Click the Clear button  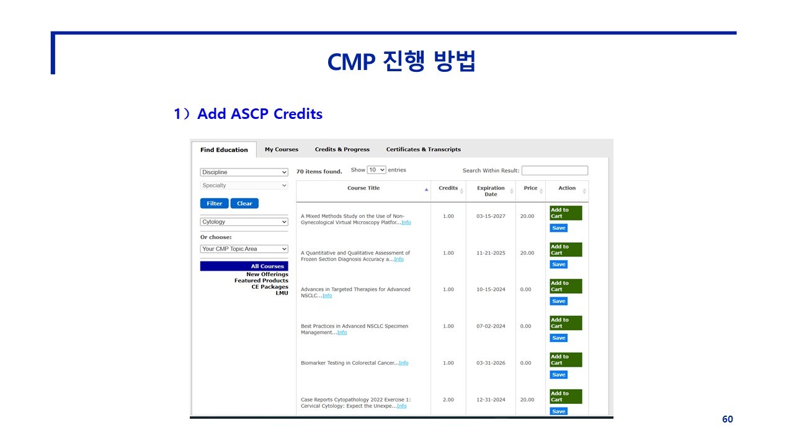click(x=244, y=203)
